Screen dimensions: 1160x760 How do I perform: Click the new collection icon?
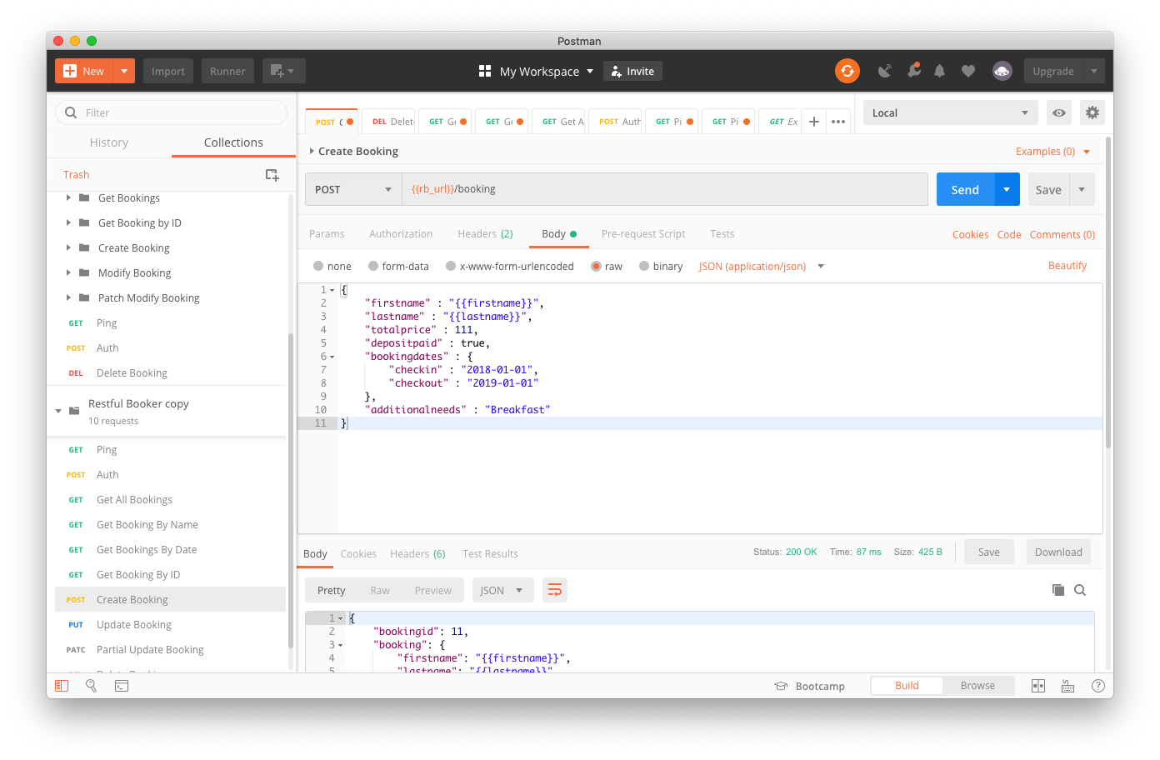click(272, 174)
